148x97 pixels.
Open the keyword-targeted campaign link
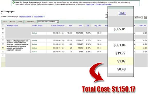[x=25, y=17]
